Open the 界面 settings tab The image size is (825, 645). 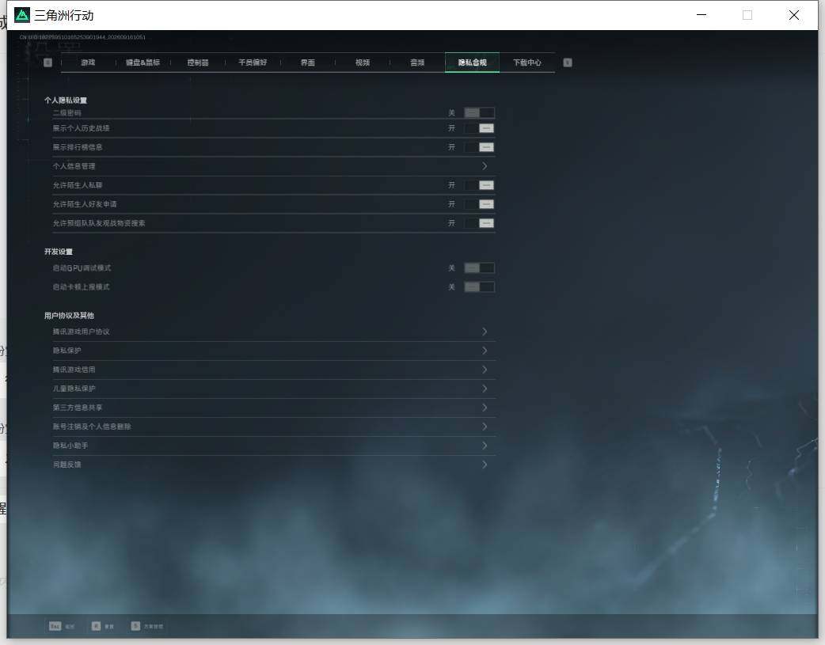(308, 63)
